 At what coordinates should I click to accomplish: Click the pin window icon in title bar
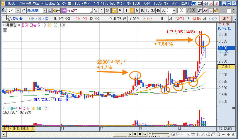click(205, 3)
